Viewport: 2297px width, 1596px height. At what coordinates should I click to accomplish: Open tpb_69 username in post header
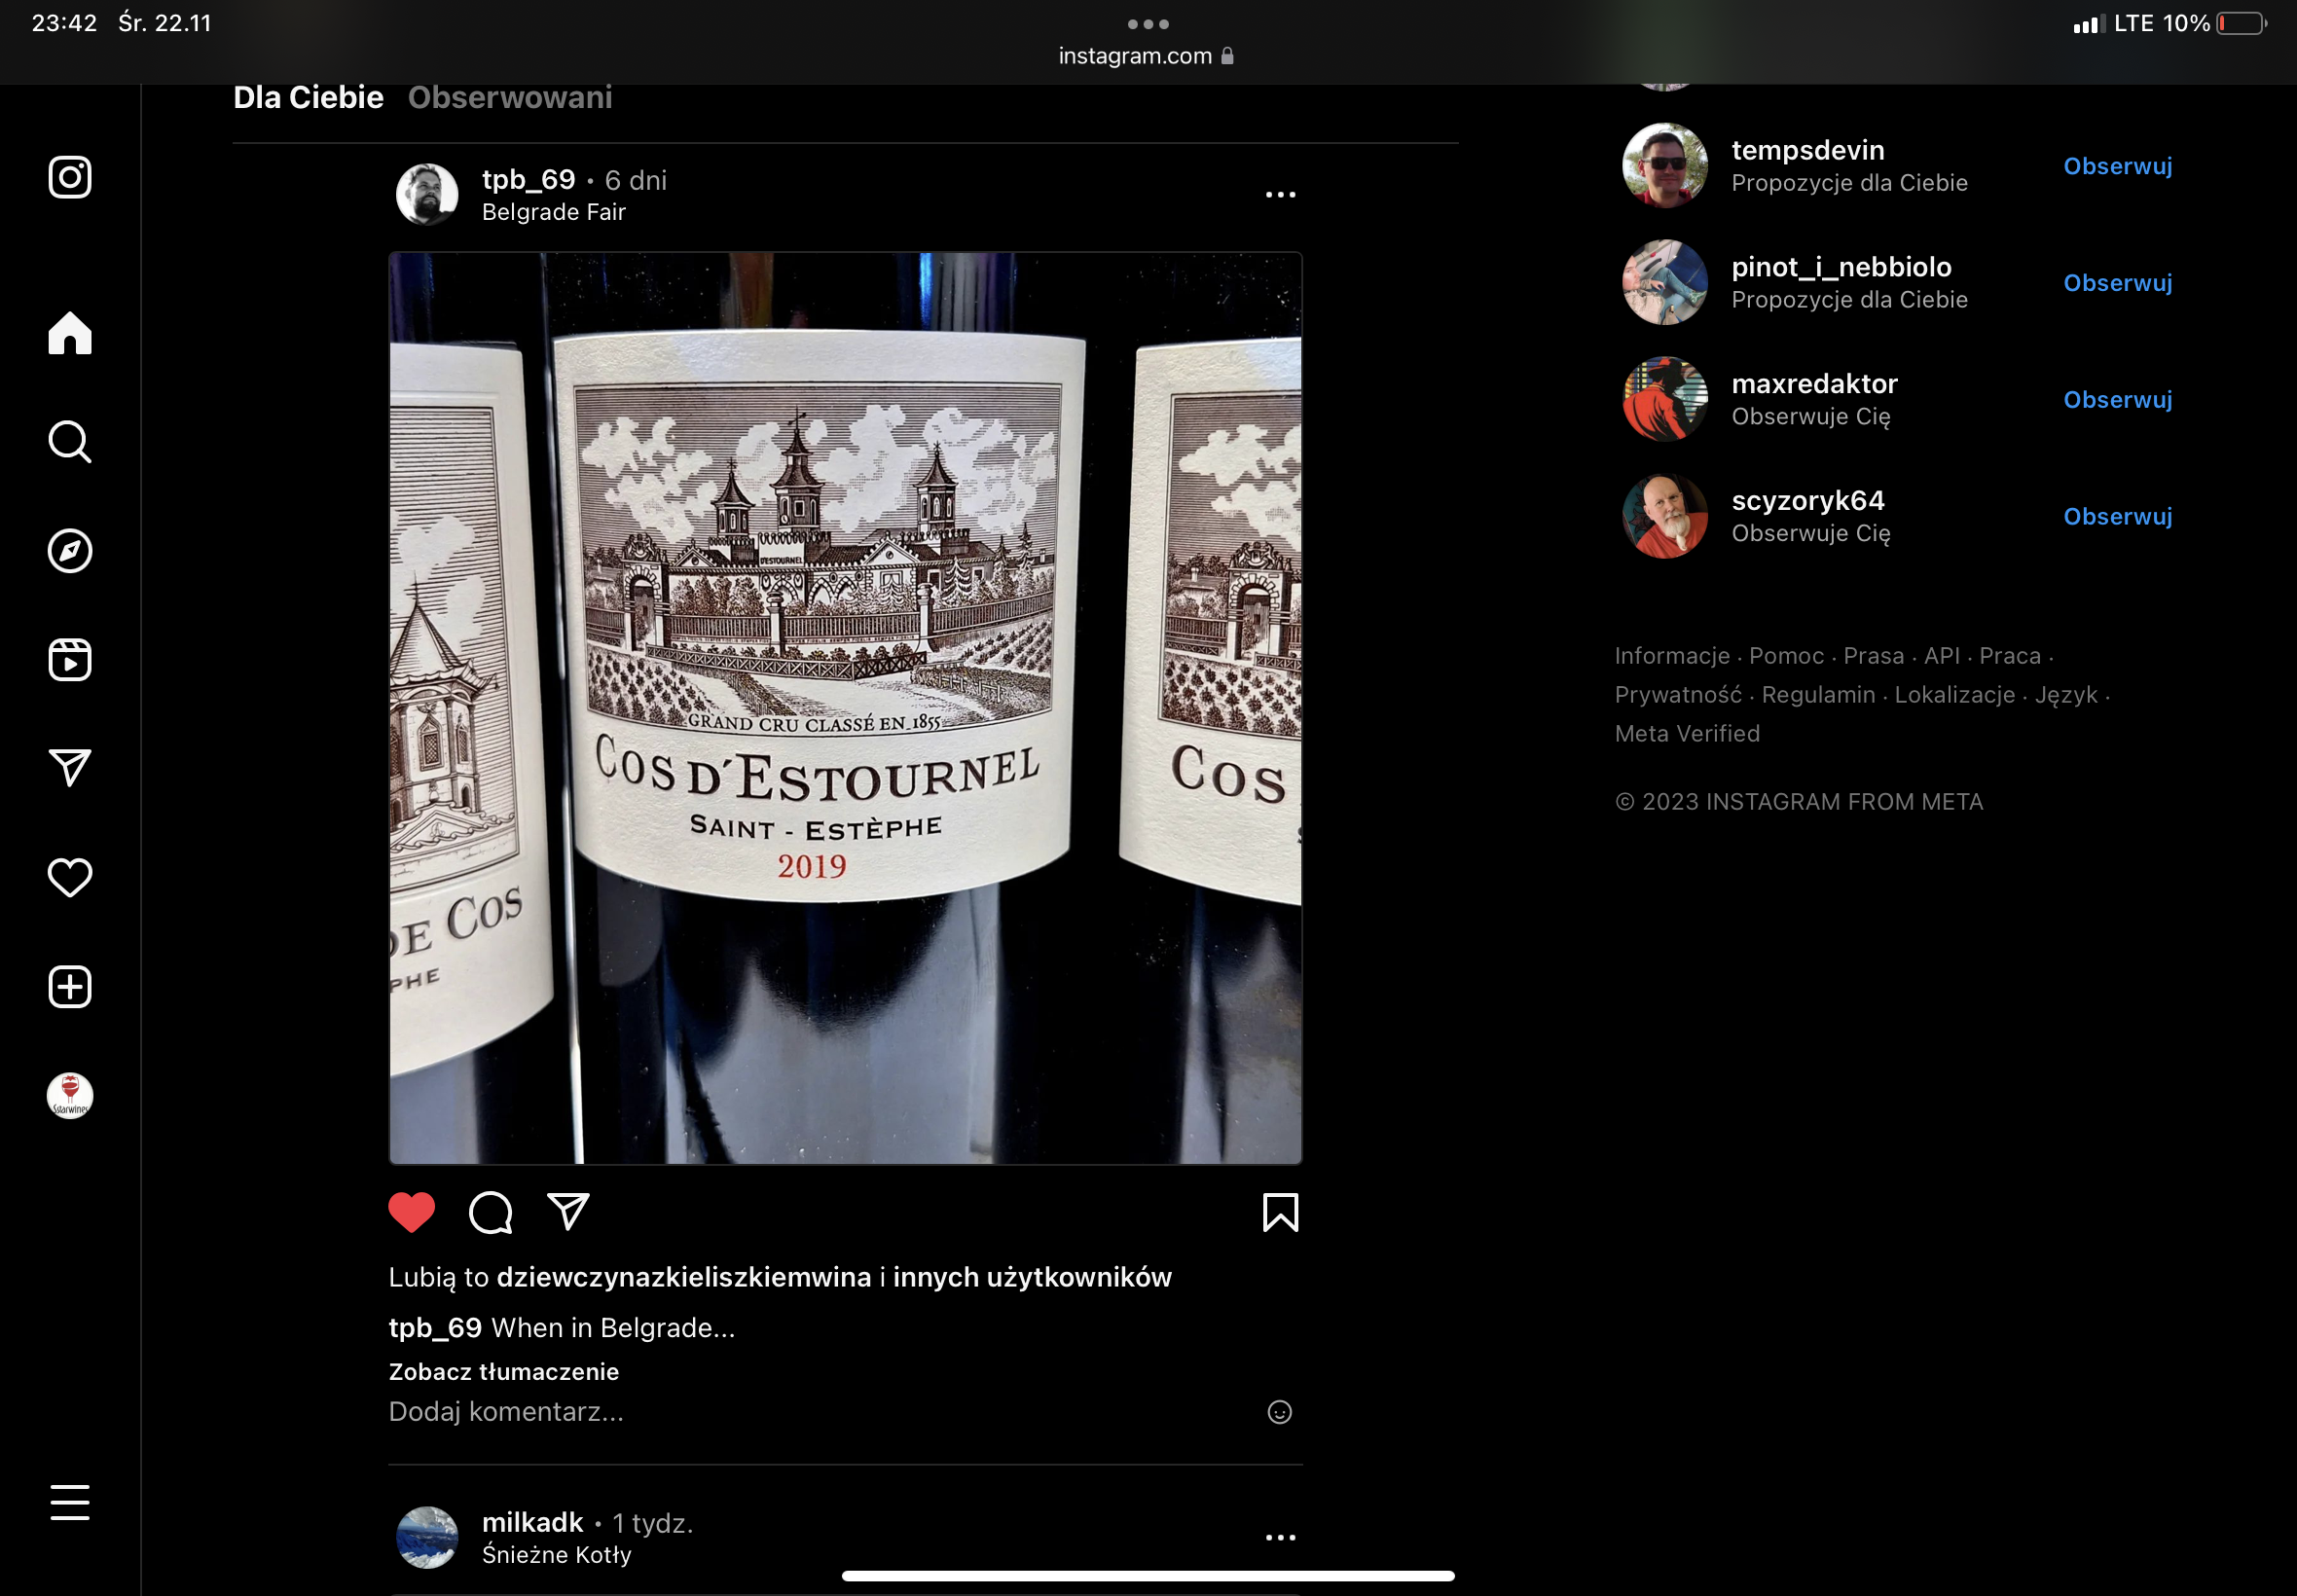coord(529,179)
